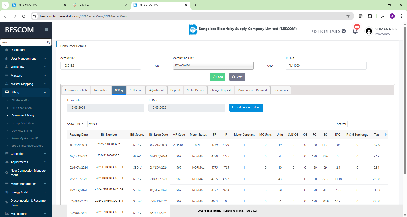Open the notifications bell icon
The width and height of the screenshot is (407, 217).
pos(355,31)
